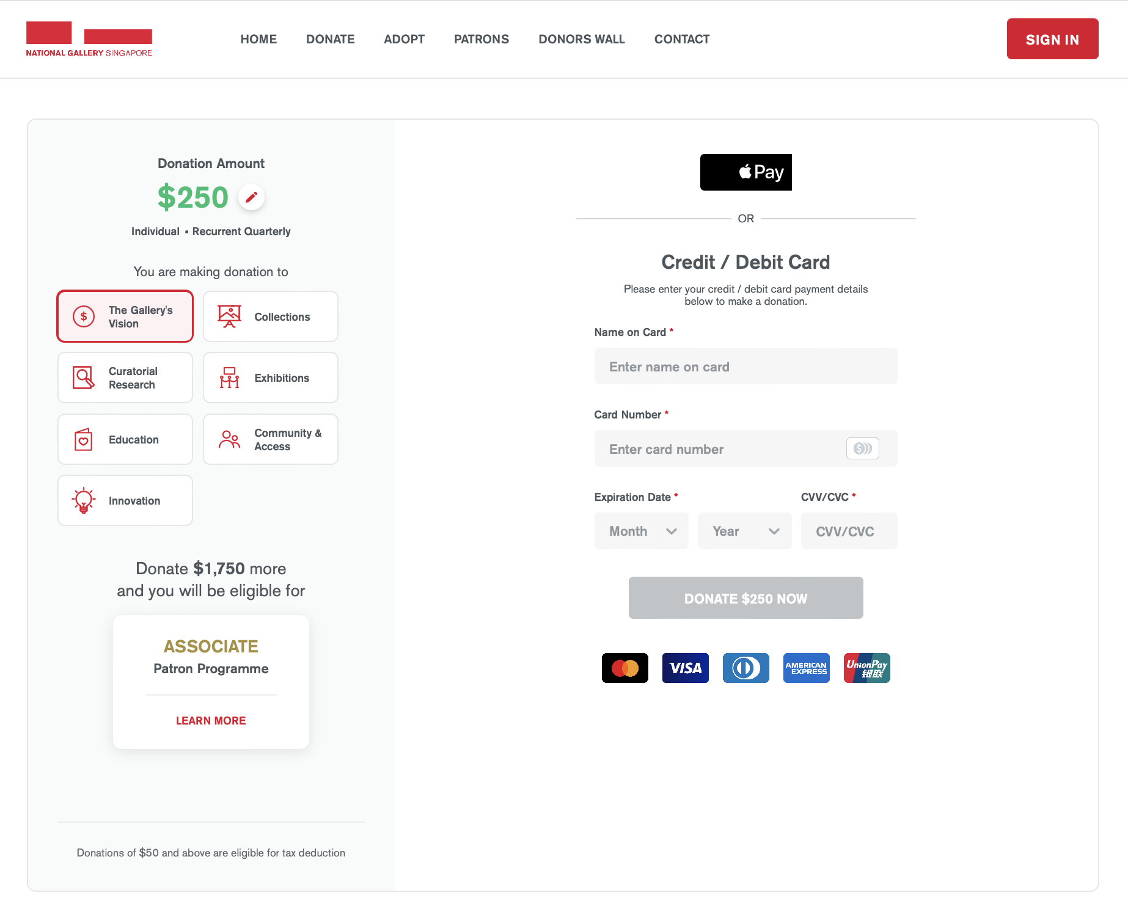1128x909 pixels.
Task: Click the Mastercard logo icon
Action: point(624,668)
